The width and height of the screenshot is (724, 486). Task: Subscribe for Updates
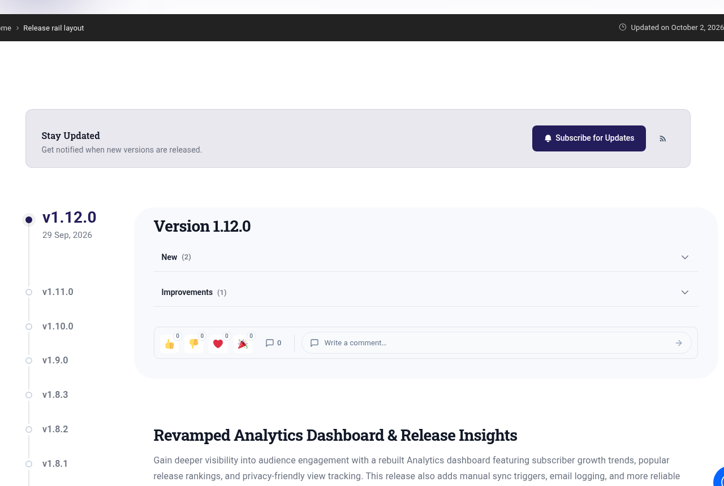pyautogui.click(x=589, y=138)
